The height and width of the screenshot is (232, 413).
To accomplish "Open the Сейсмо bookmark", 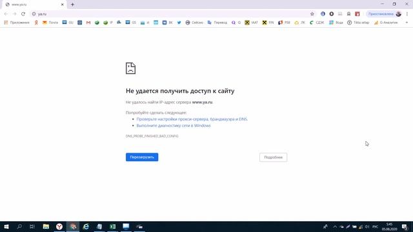I will (x=194, y=23).
